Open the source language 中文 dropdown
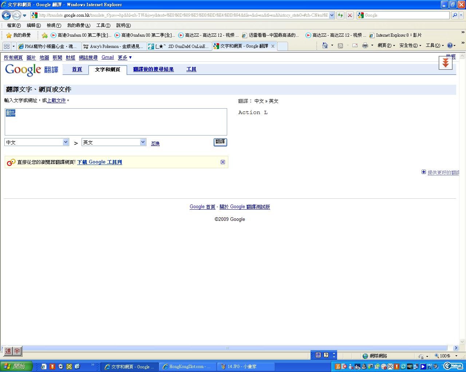The height and width of the screenshot is (372, 466). 37,142
